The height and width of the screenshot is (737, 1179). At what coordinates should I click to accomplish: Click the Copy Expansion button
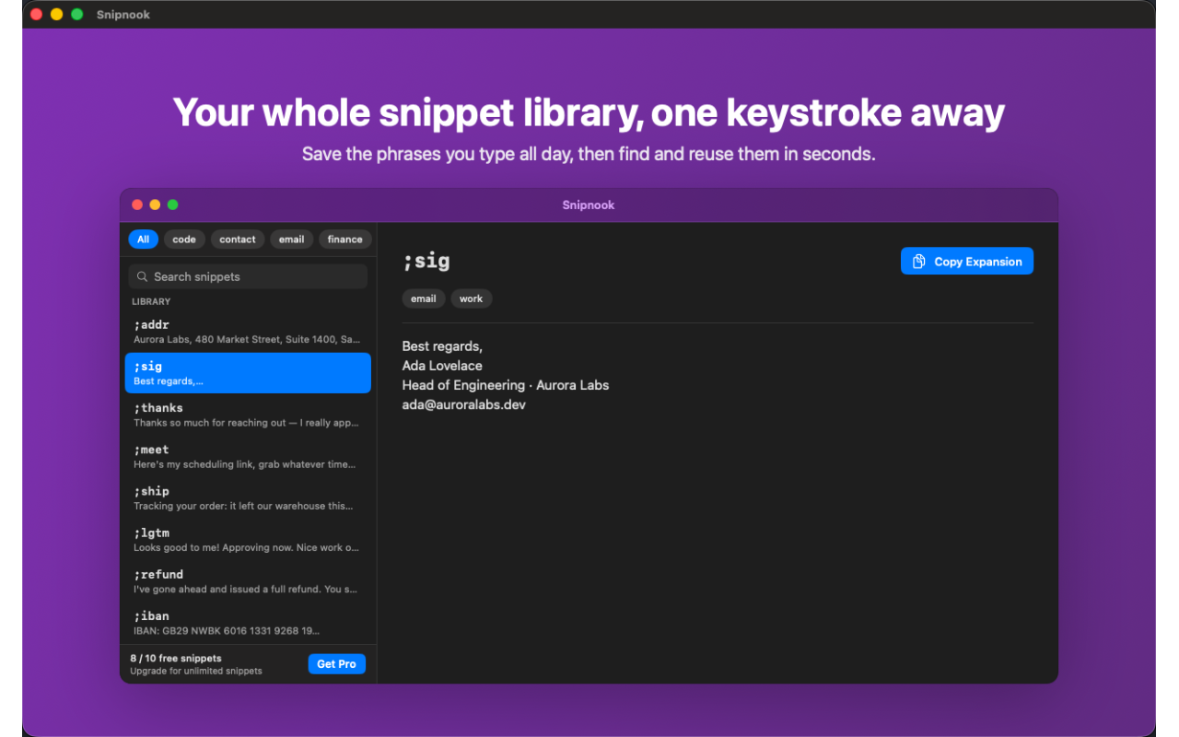(967, 262)
